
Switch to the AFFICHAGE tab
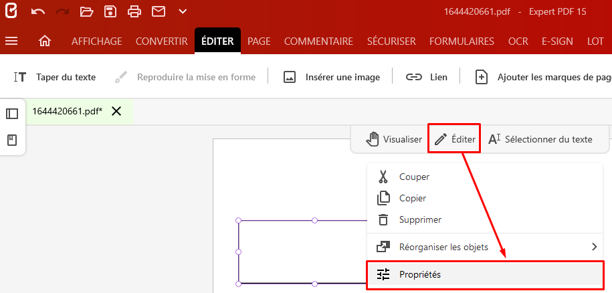[97, 41]
